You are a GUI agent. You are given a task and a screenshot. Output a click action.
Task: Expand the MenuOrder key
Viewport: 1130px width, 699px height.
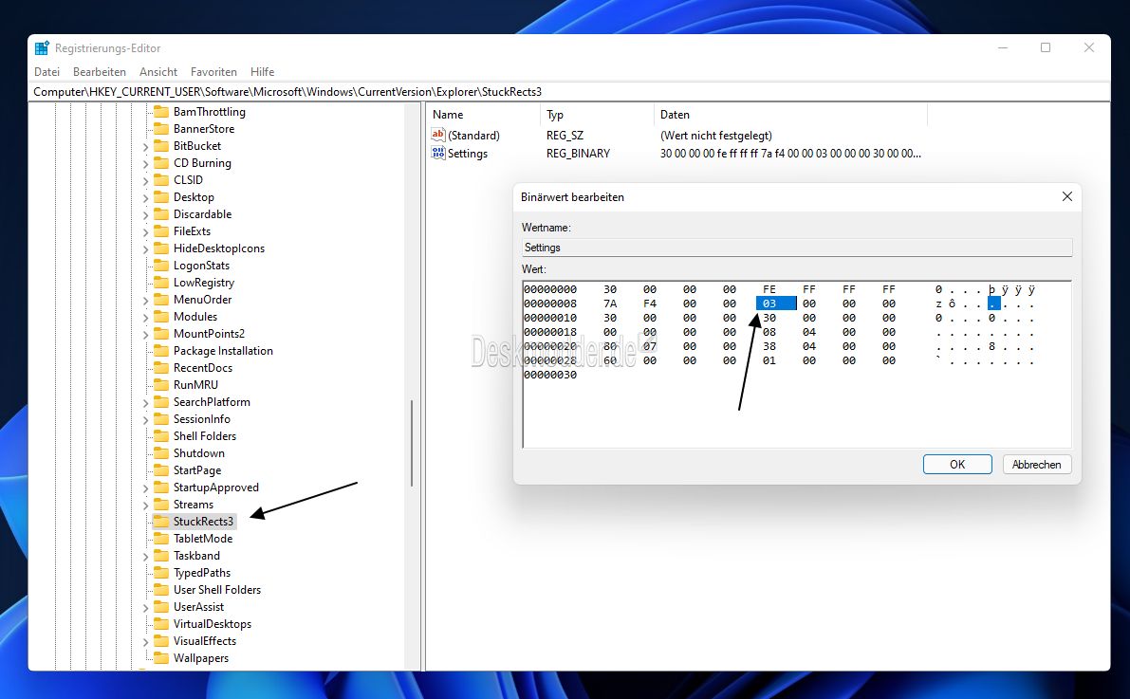(145, 300)
